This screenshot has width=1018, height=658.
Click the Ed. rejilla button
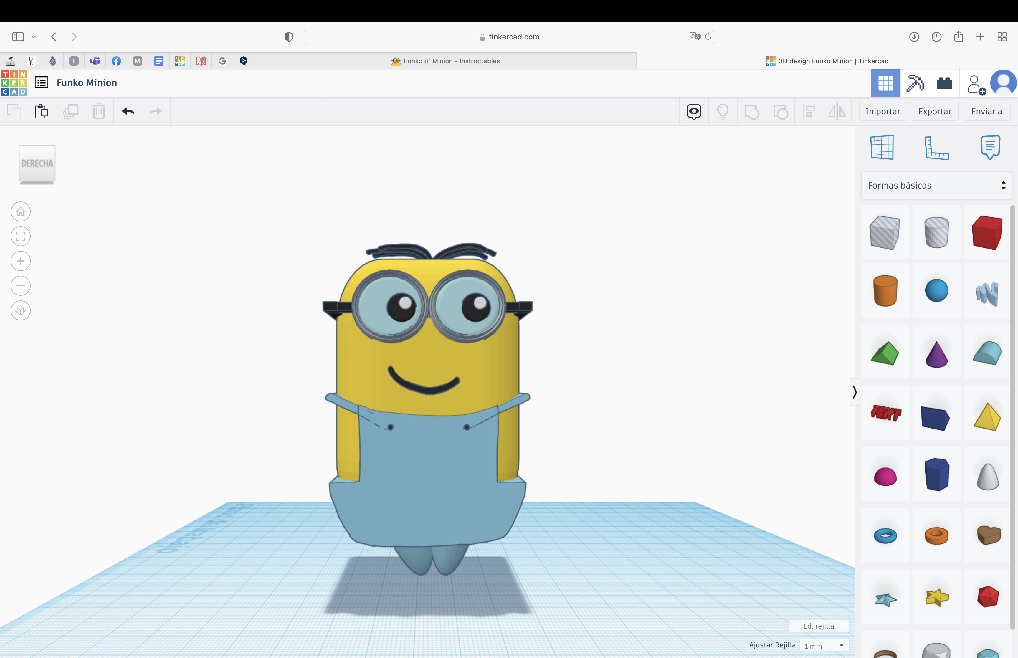pyautogui.click(x=819, y=626)
